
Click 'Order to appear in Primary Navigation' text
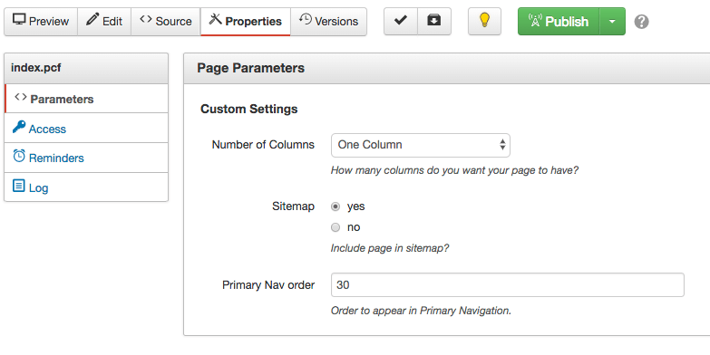tap(421, 311)
